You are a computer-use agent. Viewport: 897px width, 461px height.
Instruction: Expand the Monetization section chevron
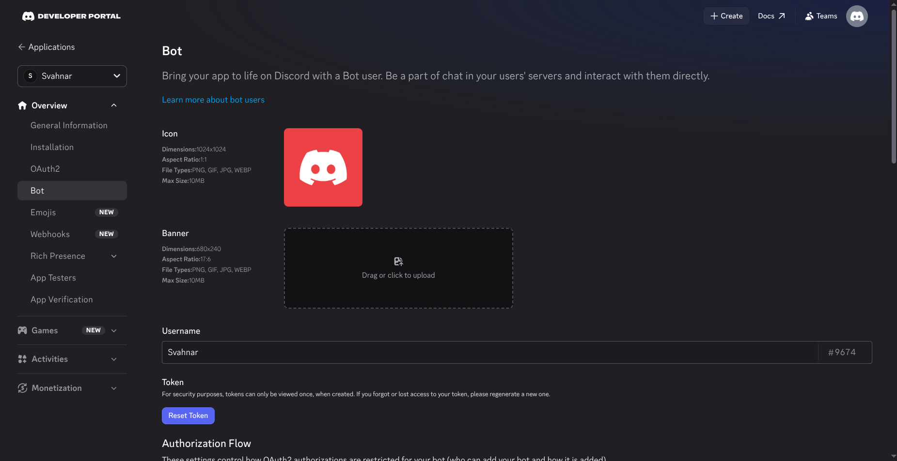pyautogui.click(x=114, y=388)
